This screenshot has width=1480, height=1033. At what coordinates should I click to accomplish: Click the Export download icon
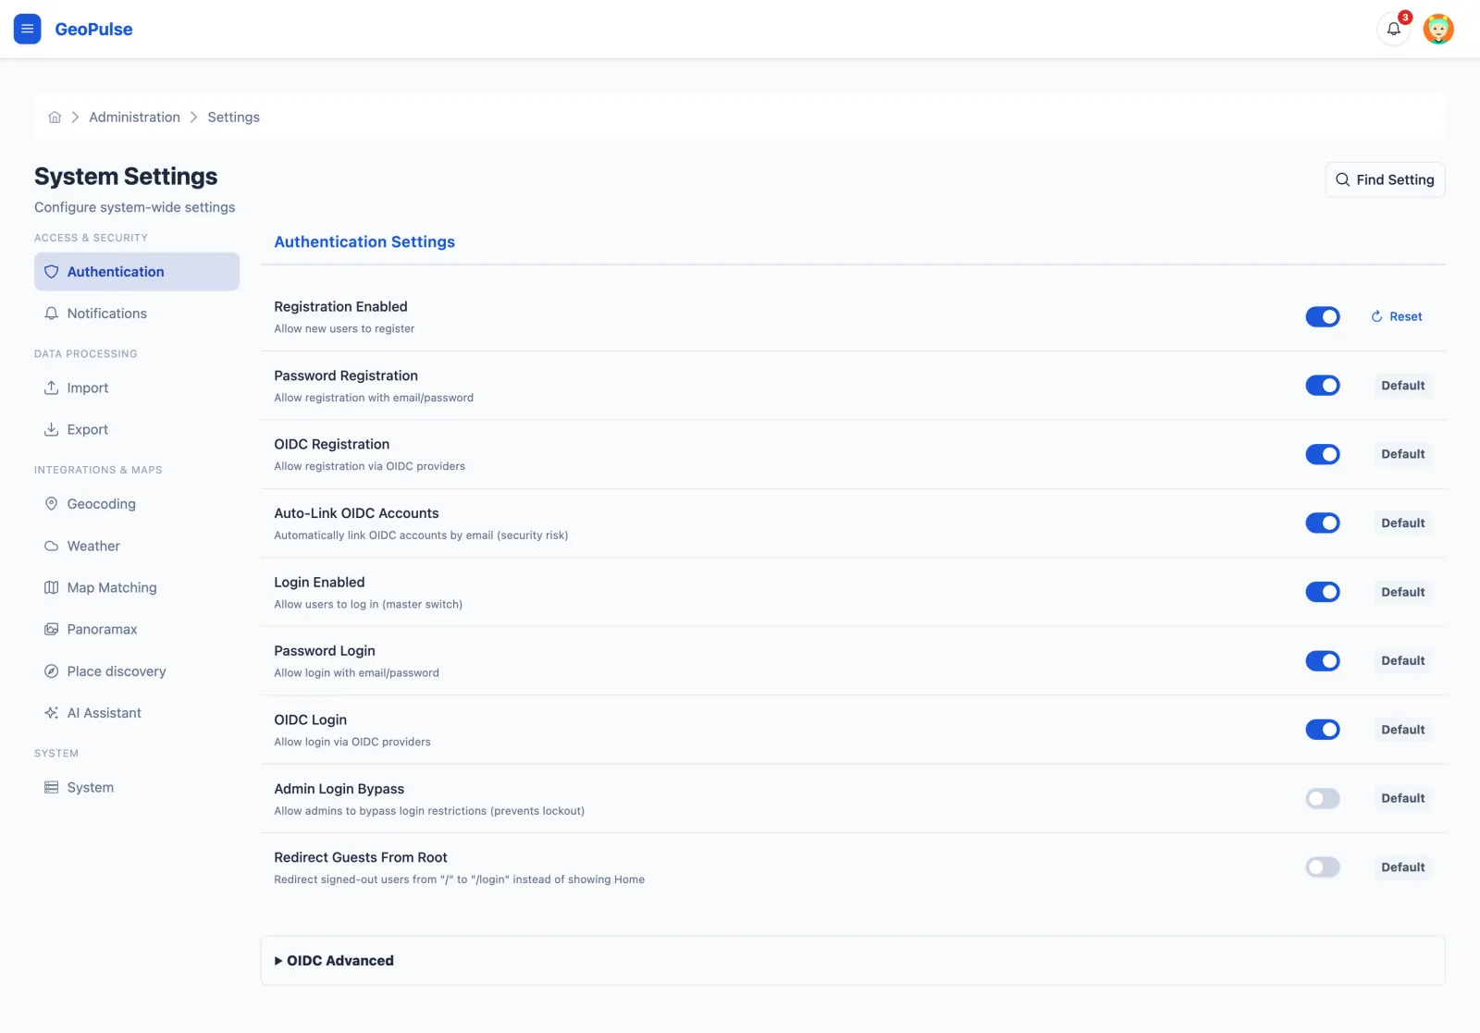pos(52,430)
